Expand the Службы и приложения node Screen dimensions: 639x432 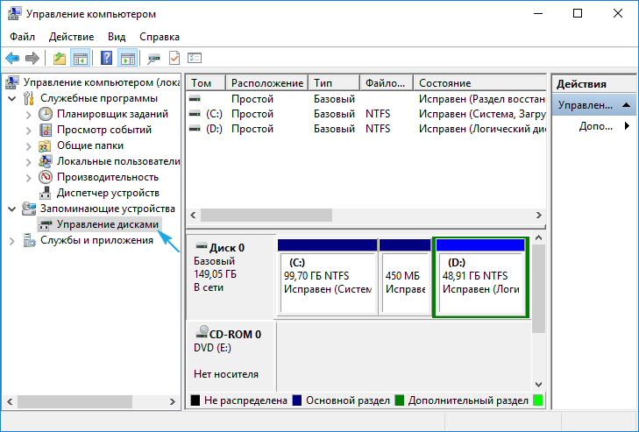point(11,241)
